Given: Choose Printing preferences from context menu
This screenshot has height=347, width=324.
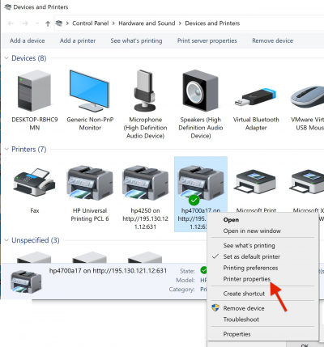Looking at the screenshot, I should tap(250, 268).
